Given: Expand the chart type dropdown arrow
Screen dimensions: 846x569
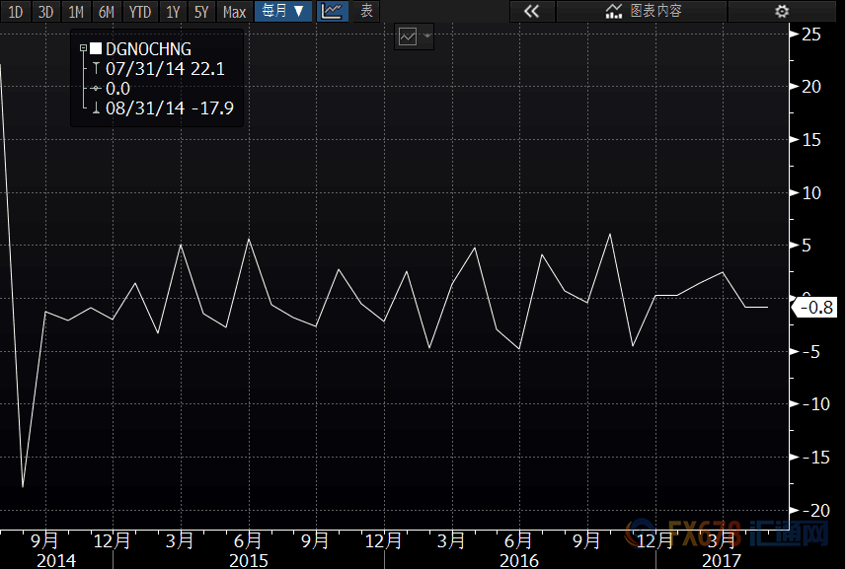Looking at the screenshot, I should (x=426, y=36).
